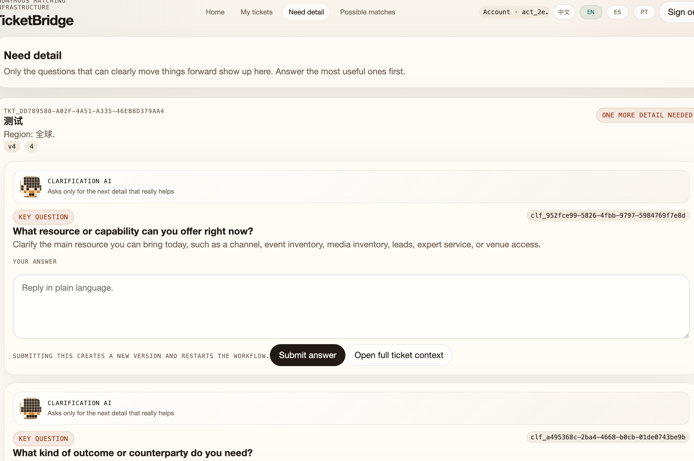Focus the 'Reply in plain language' answer box
The image size is (694, 461).
[351, 307]
